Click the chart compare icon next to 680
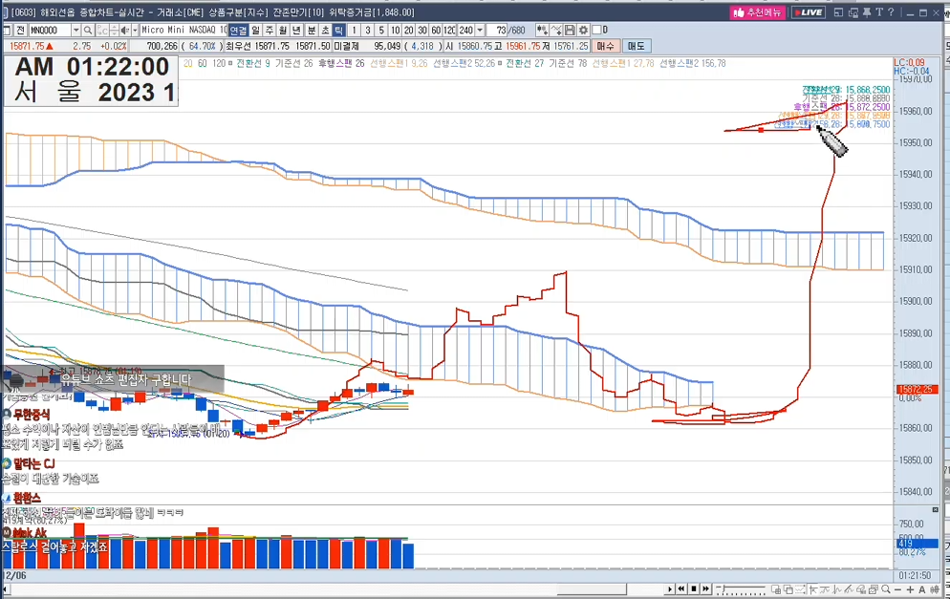 click(x=542, y=31)
